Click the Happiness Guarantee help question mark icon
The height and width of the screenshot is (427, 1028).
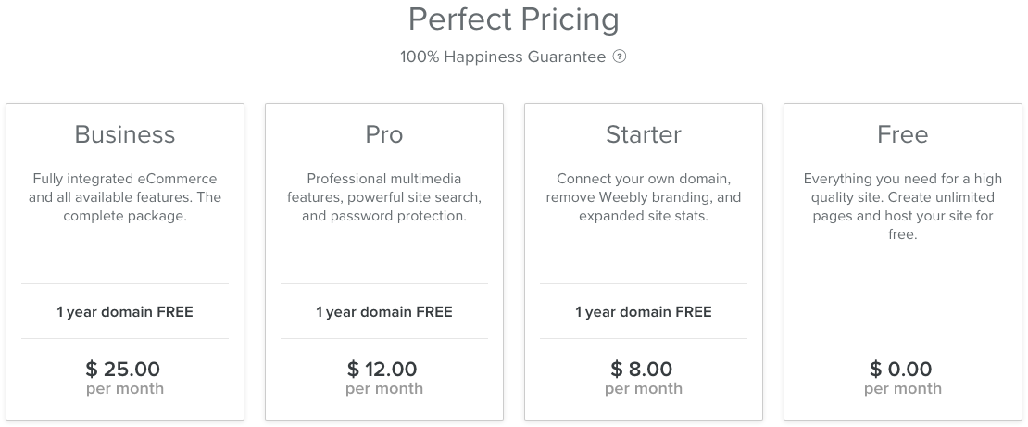tap(620, 57)
